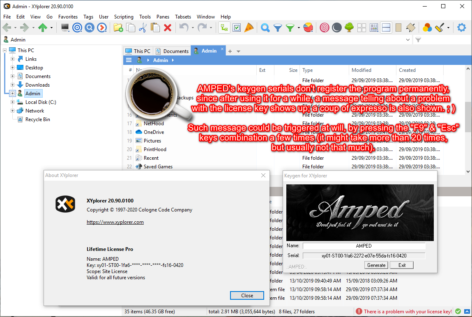
Task: Click Exit in the Keygen window
Action: pos(402,265)
